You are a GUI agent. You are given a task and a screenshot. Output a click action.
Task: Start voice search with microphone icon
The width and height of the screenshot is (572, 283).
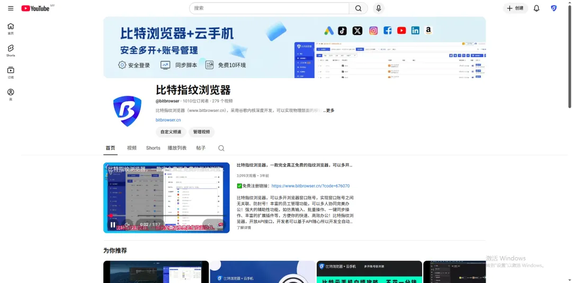point(378,8)
